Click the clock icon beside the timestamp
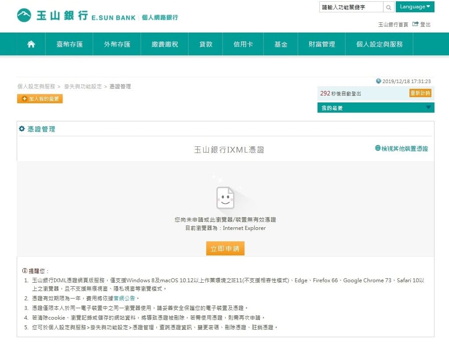This screenshot has height=346, width=449. (378, 81)
